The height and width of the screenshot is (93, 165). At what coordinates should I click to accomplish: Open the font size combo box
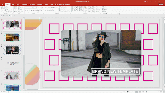(35, 7)
